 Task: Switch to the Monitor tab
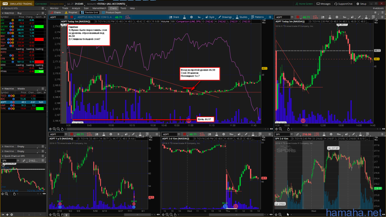(54, 8)
